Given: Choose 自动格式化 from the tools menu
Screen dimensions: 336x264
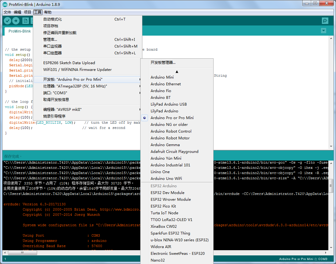Looking at the screenshot, I should (88, 19).
